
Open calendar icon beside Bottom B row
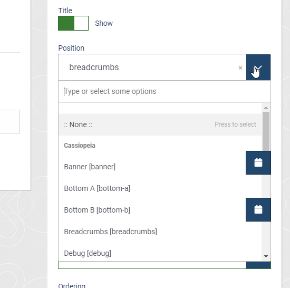click(x=258, y=209)
